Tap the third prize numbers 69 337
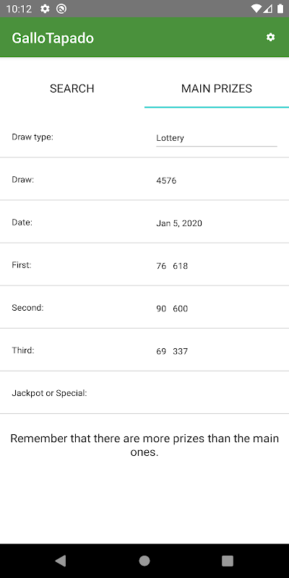 coord(172,351)
